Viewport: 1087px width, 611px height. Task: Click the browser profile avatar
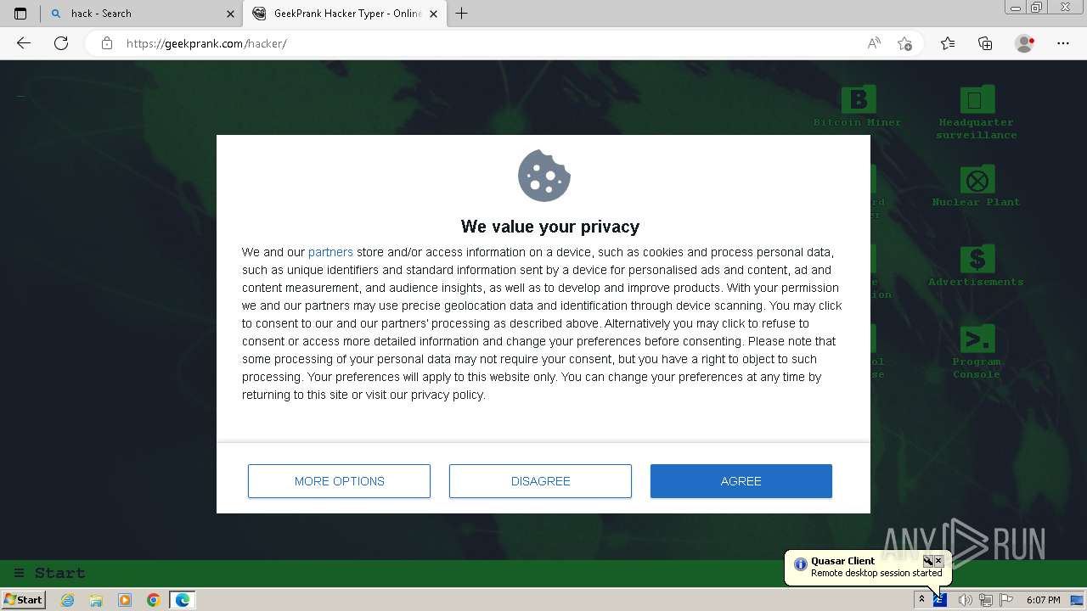pos(1025,43)
